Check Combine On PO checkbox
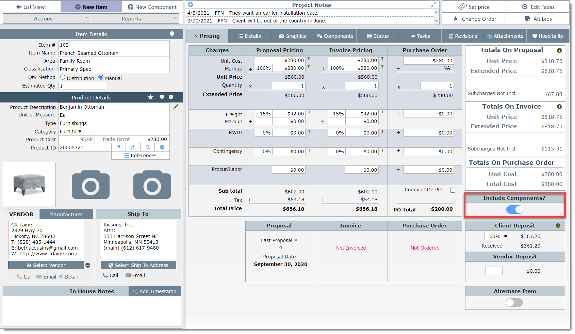This screenshot has height=334, width=575. 453,190
